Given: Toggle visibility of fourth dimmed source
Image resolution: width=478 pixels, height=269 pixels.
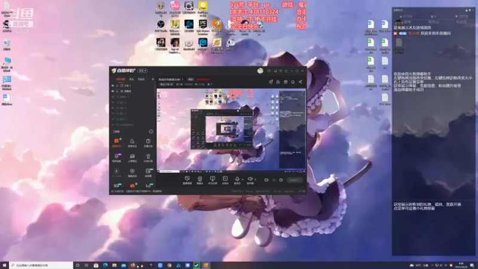Looking at the screenshot, I should point(113,102).
